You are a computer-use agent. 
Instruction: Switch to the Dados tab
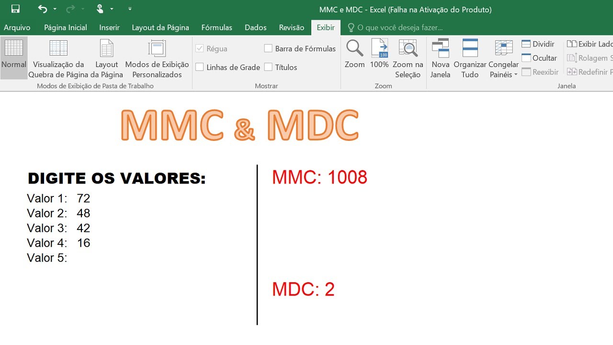(256, 27)
